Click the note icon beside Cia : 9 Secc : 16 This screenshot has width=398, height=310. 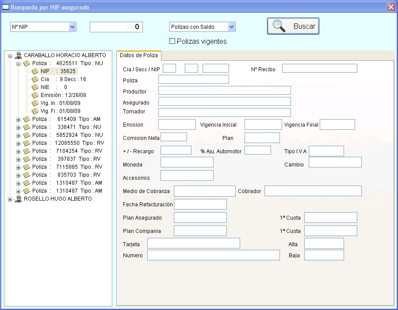point(35,79)
